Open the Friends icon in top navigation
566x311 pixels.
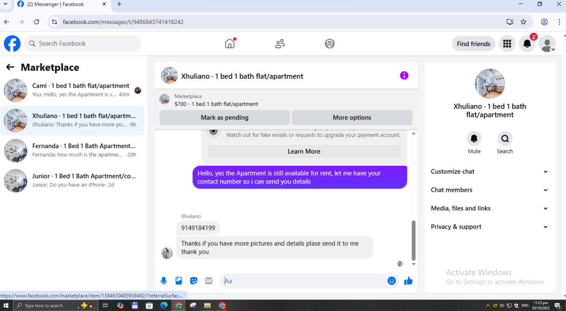280,43
